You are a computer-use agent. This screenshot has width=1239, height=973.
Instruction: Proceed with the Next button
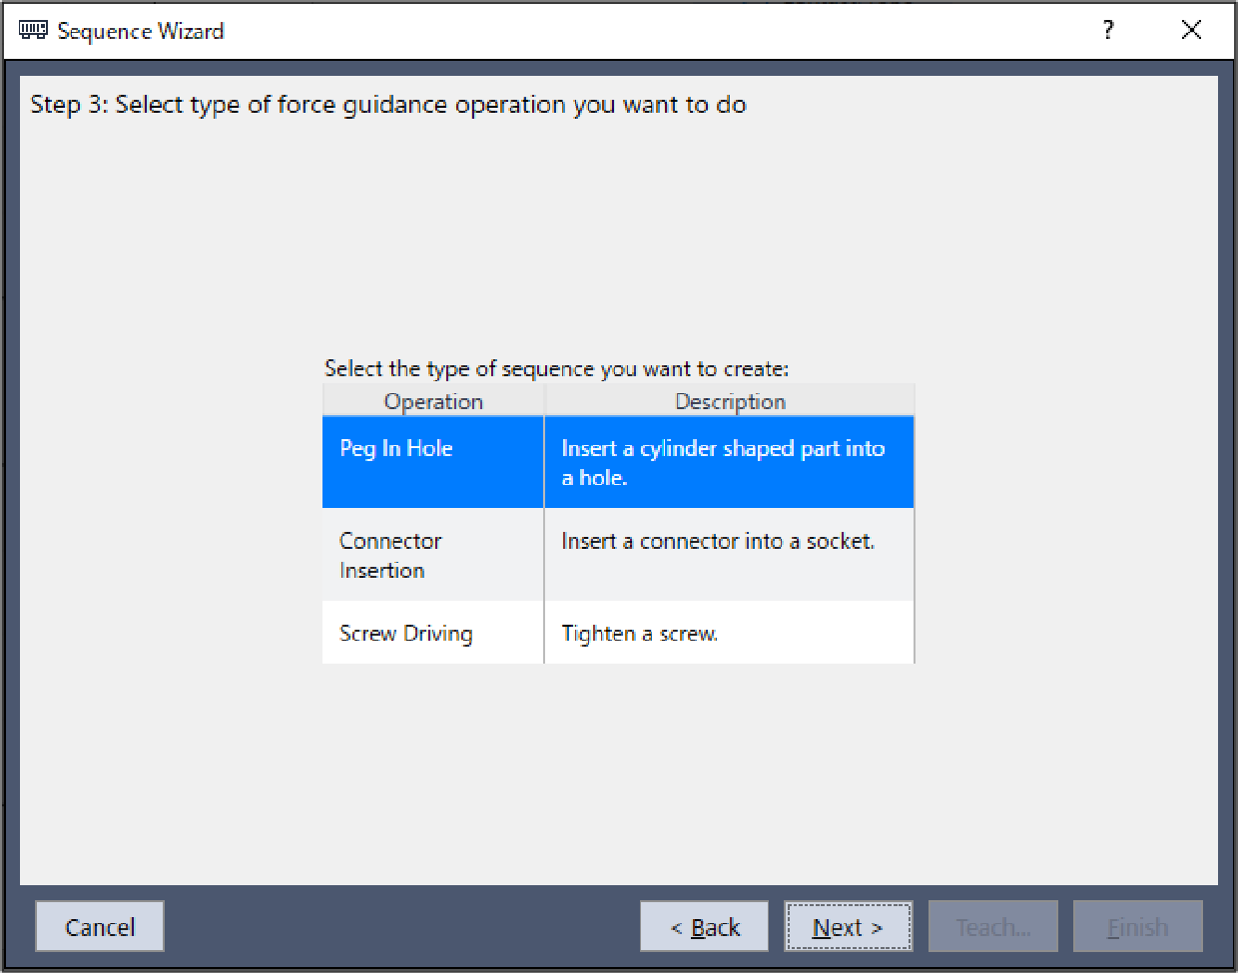click(848, 927)
